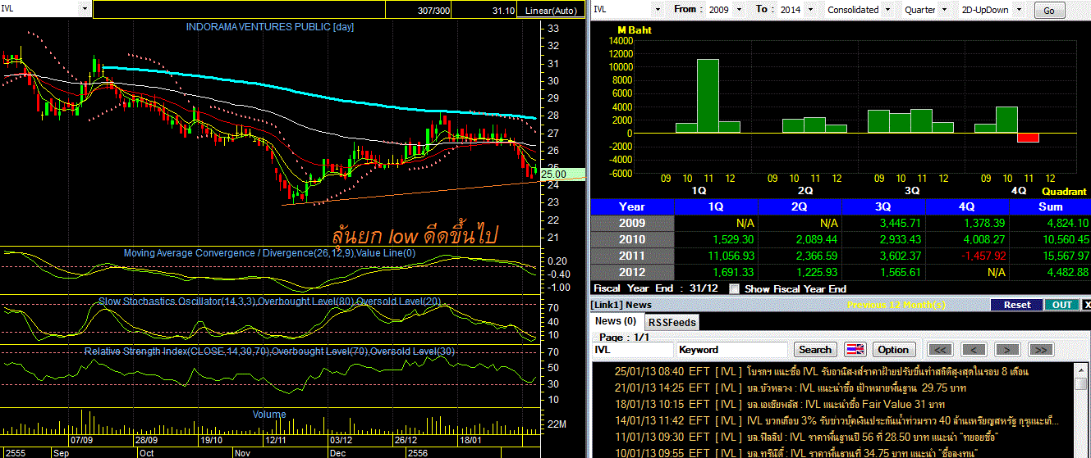Click the tall green 2011 bar in 1Q

pyautogui.click(x=708, y=96)
